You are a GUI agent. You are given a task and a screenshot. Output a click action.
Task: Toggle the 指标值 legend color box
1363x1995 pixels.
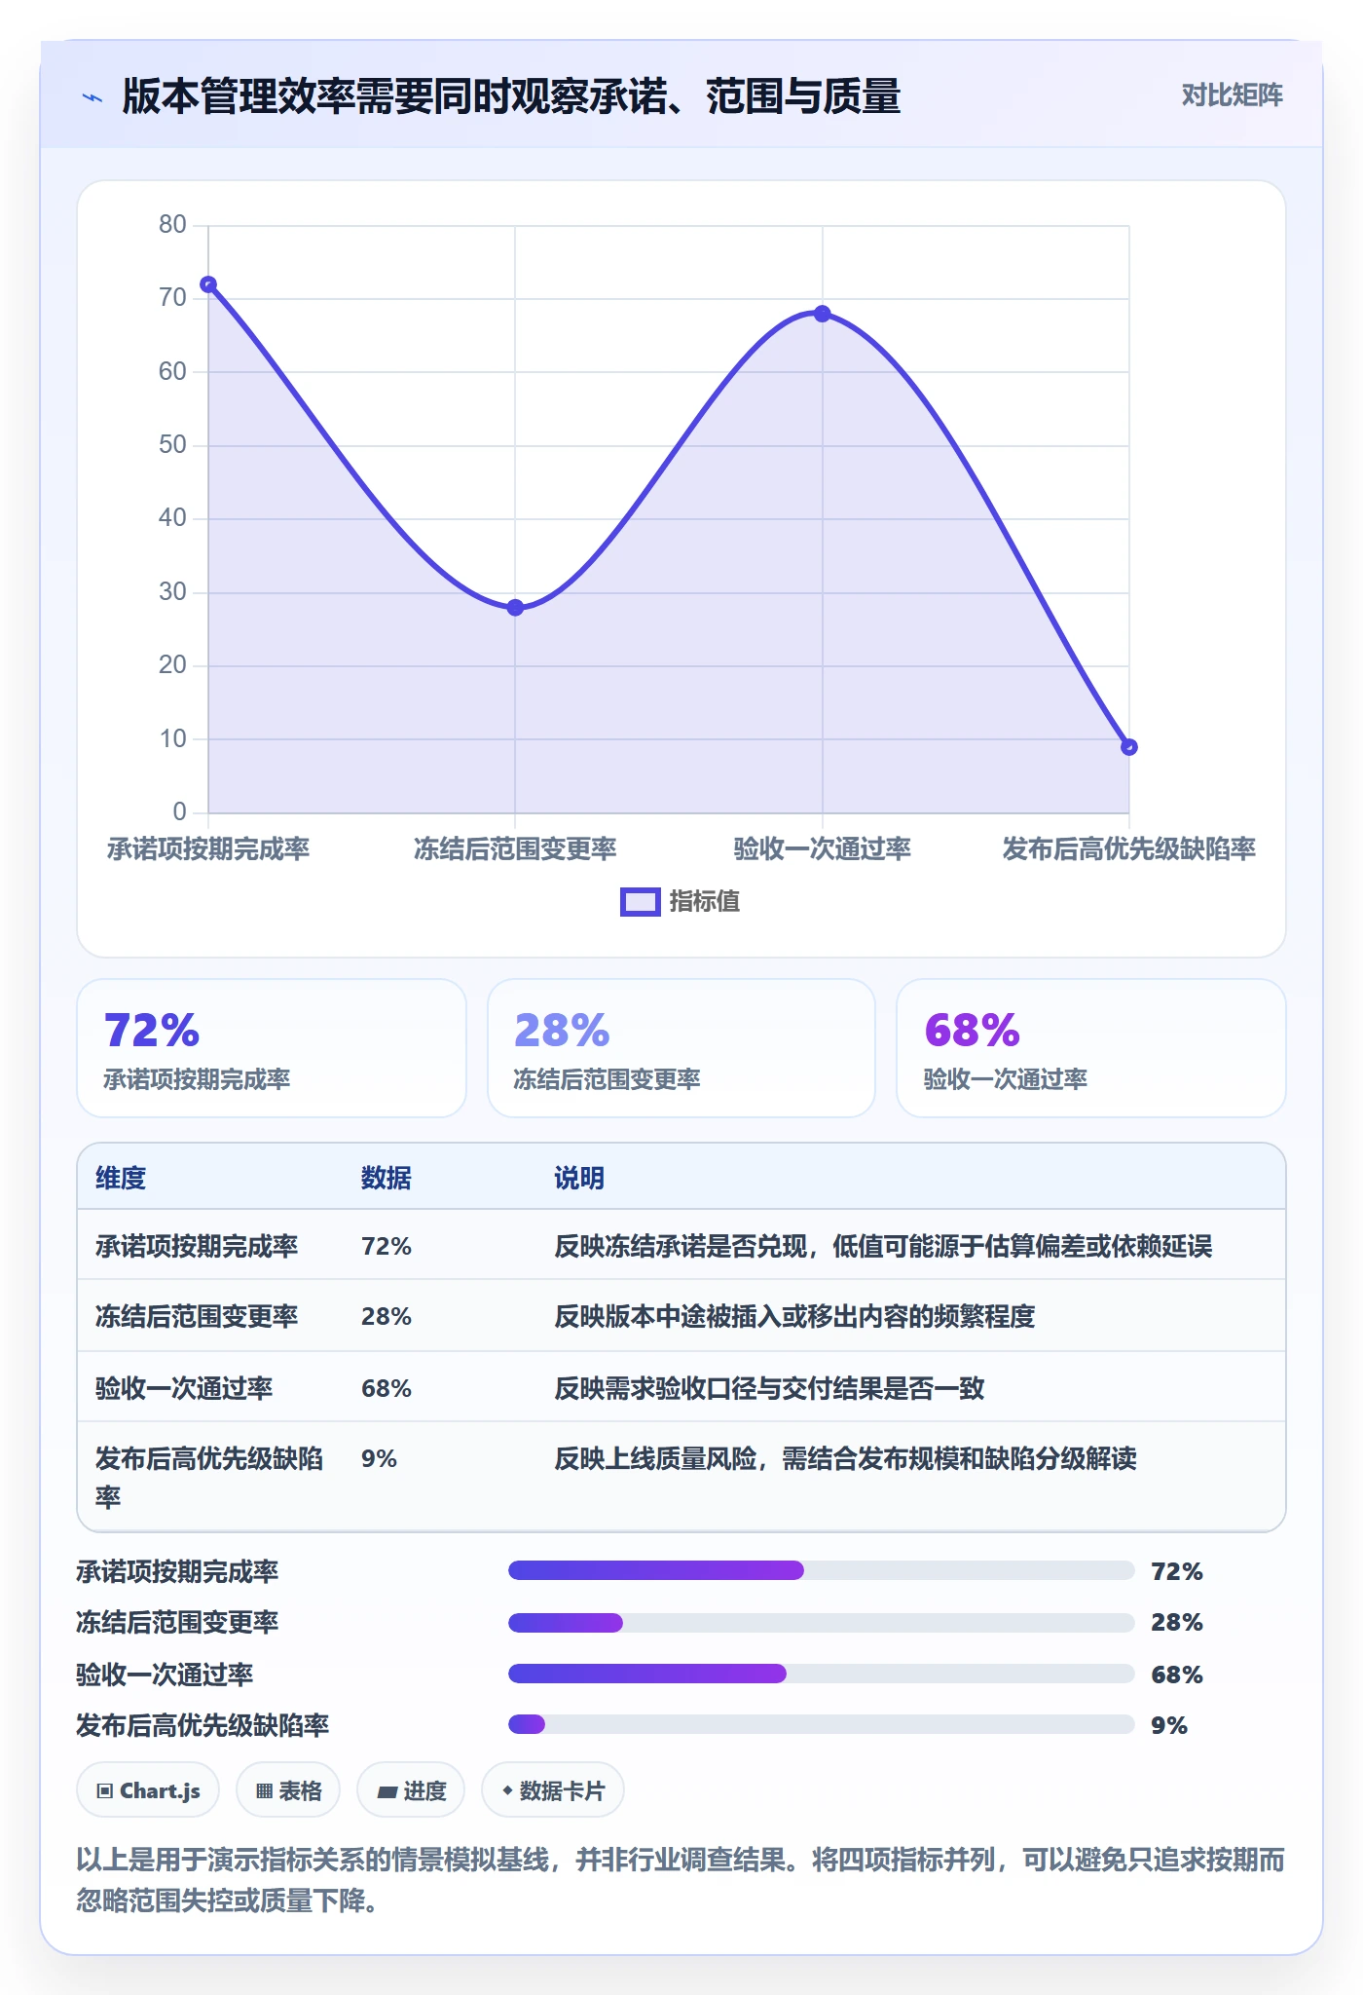tap(641, 902)
